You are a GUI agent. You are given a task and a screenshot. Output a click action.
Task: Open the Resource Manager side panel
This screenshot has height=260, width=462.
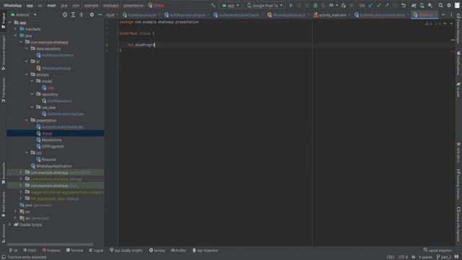click(x=3, y=53)
